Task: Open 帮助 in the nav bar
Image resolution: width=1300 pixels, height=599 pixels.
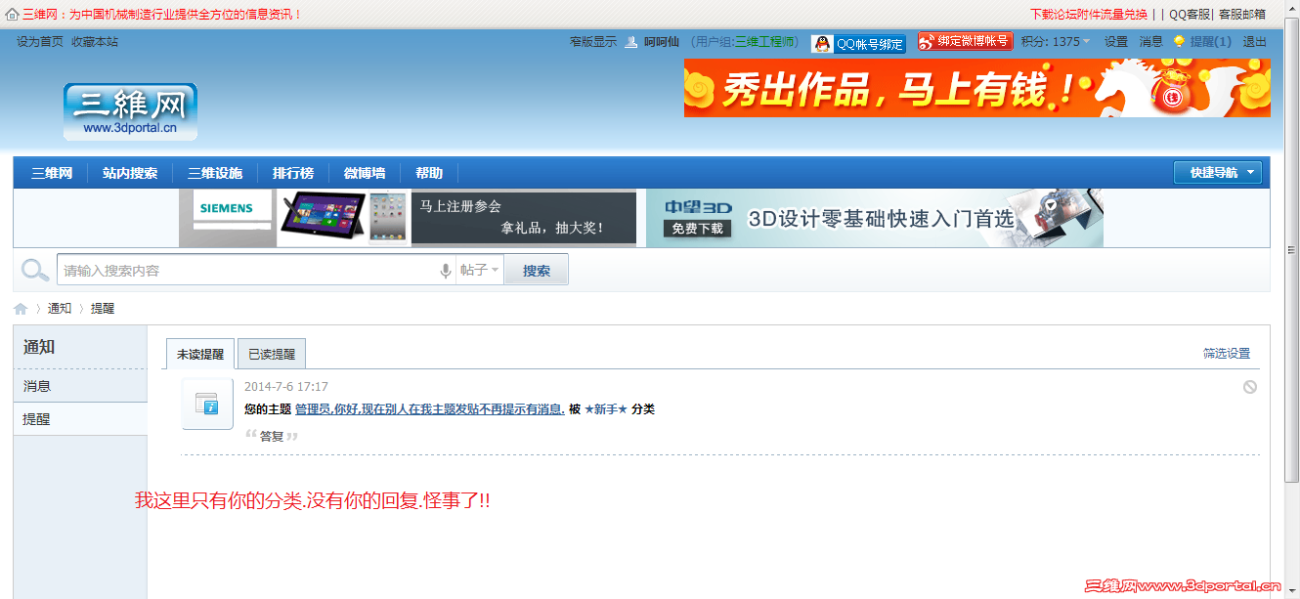Action: (x=429, y=173)
